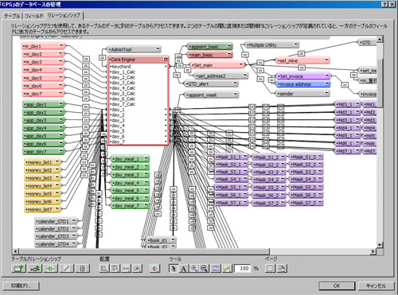Click relationship '=' box left of invoice table
Viewport: 398px width, 295px height.
345,85
